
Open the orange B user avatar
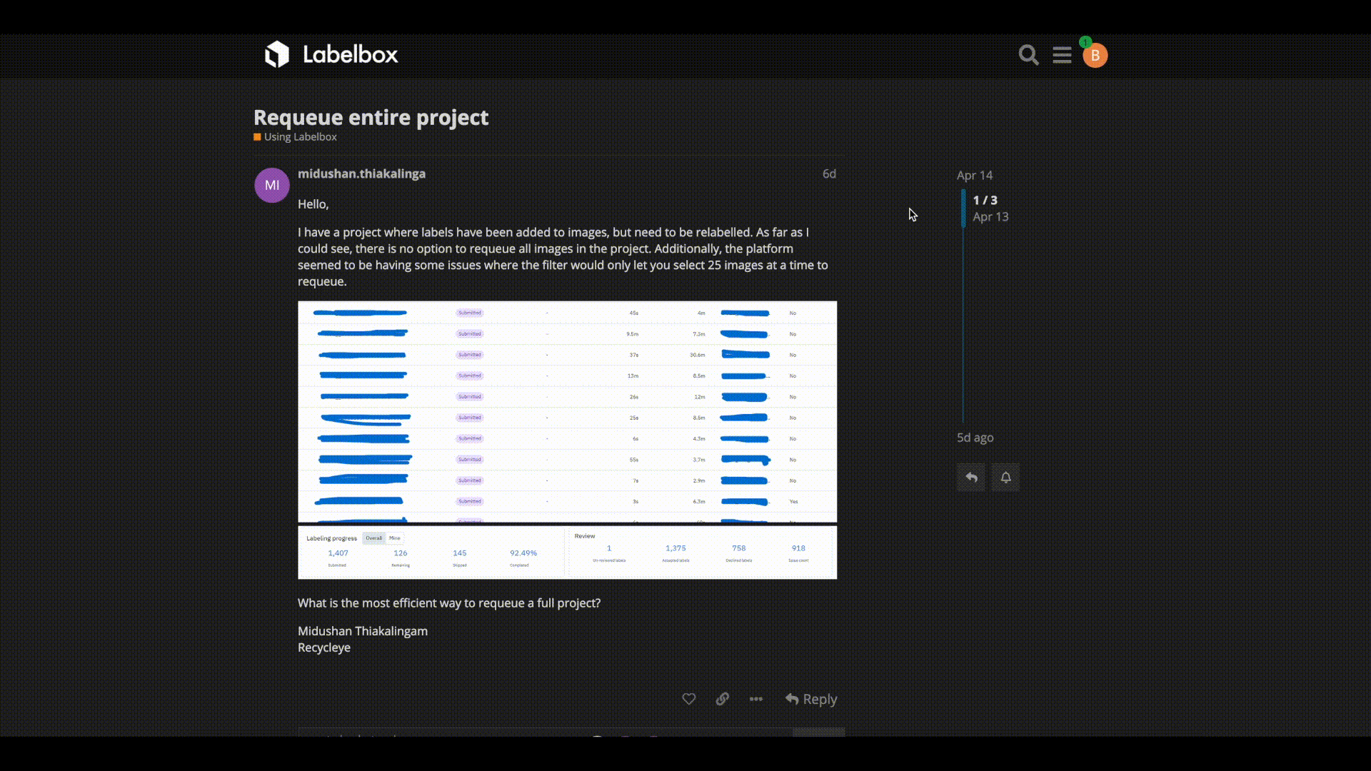click(1095, 56)
